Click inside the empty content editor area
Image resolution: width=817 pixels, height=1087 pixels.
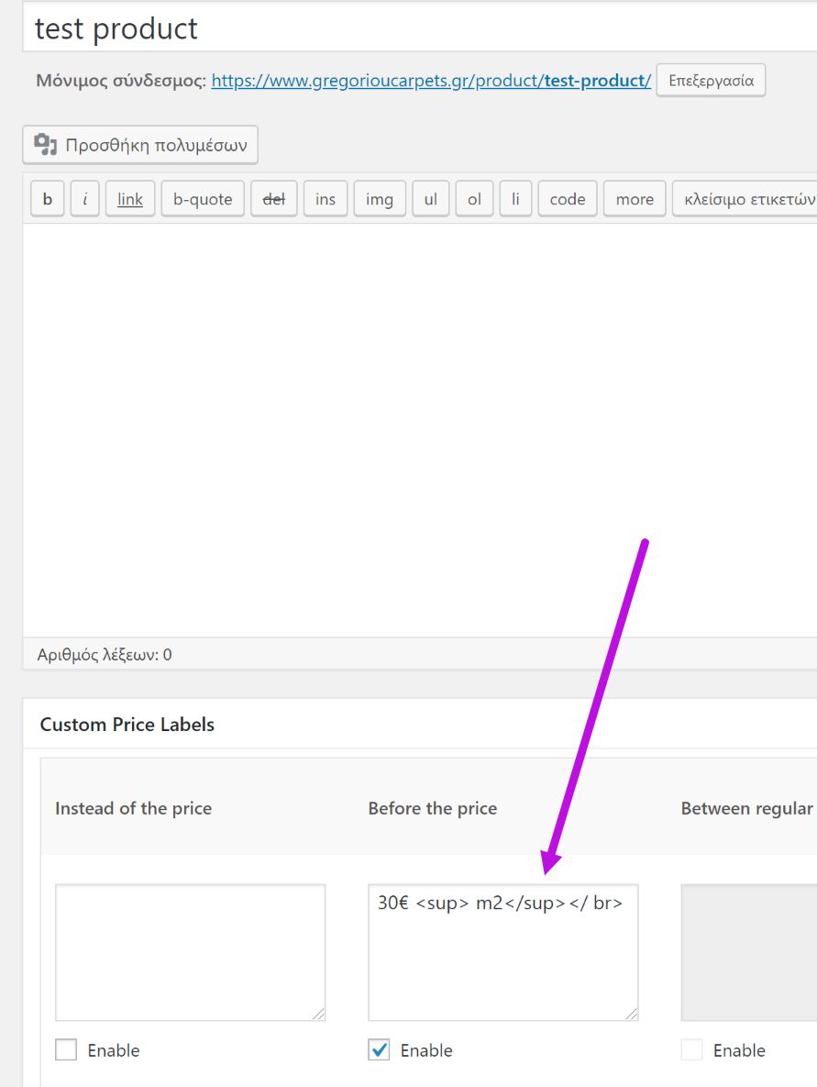(x=420, y=430)
